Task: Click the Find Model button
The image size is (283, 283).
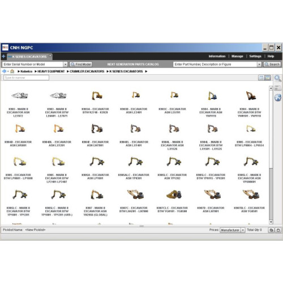Action: [x=81, y=65]
